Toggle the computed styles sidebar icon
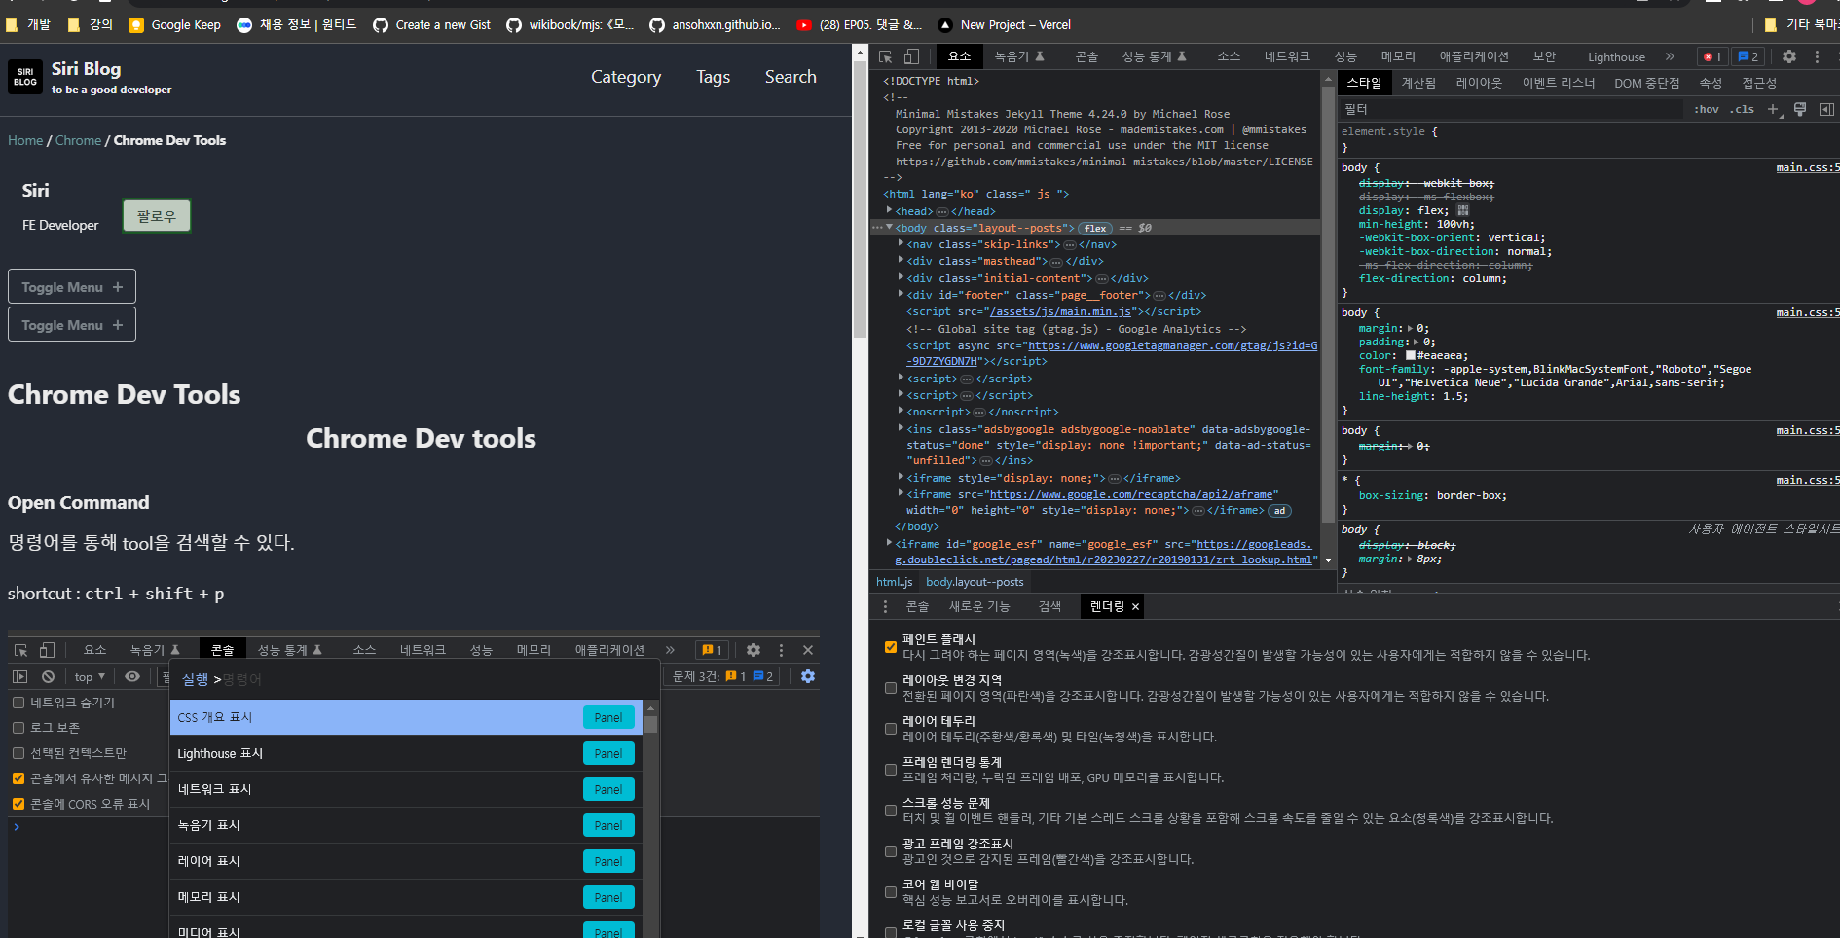Viewport: 1840px width, 938px height. [1826, 109]
